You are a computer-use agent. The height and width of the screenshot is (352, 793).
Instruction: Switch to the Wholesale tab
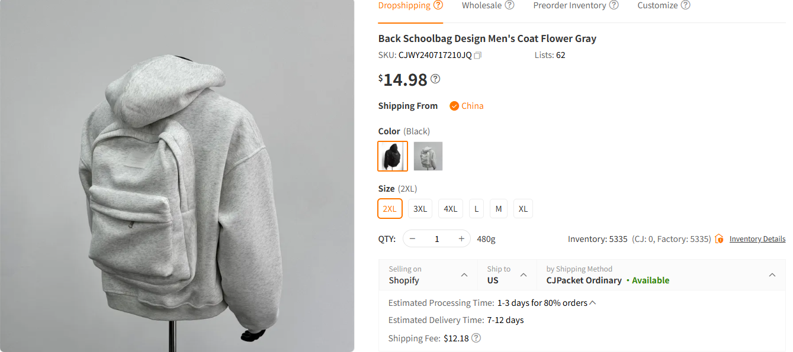483,5
